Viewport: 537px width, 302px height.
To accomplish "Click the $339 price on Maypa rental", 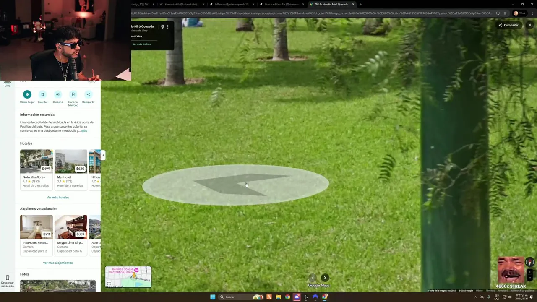I will point(80,234).
